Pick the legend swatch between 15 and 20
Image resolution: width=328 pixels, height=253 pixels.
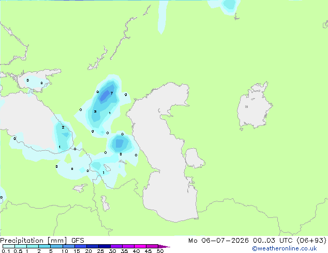81,246
